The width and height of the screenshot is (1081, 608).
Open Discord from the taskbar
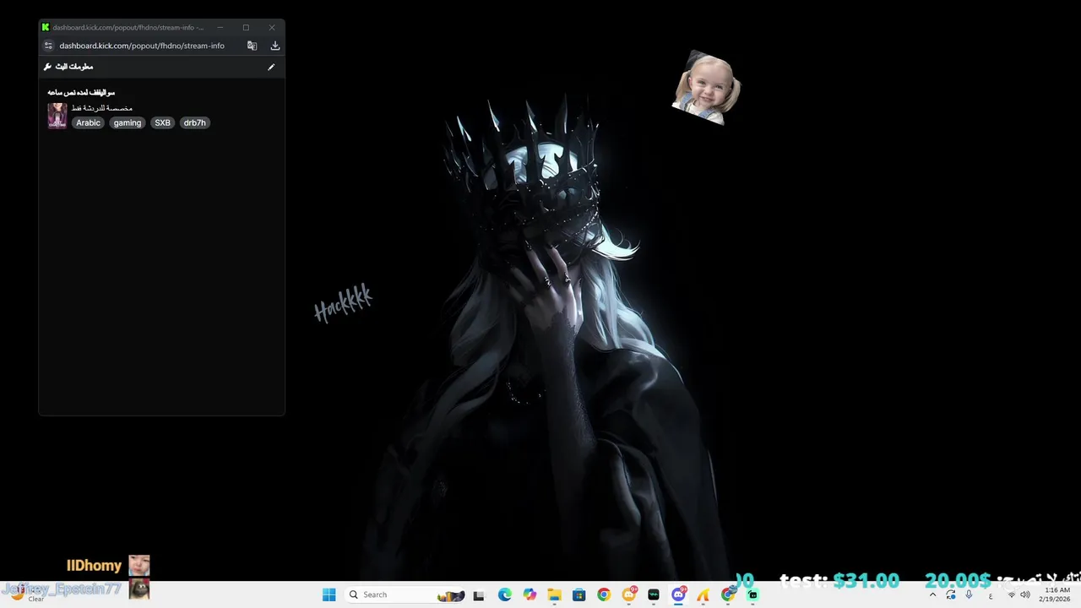click(678, 594)
